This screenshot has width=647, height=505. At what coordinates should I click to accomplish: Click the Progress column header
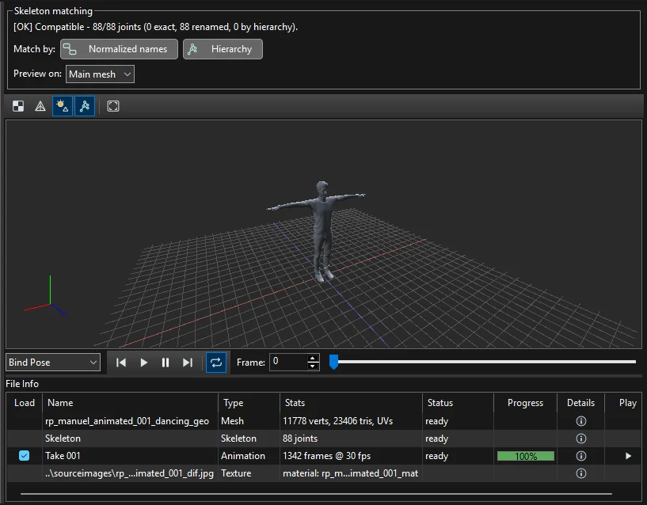[x=525, y=403]
